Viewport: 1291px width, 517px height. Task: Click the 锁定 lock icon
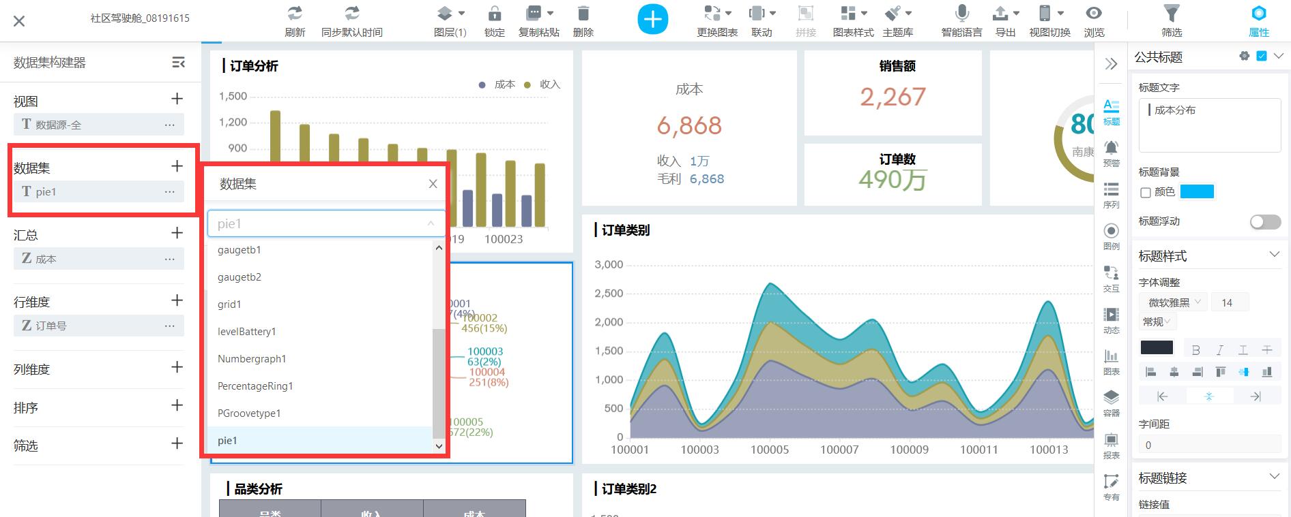pyautogui.click(x=494, y=14)
